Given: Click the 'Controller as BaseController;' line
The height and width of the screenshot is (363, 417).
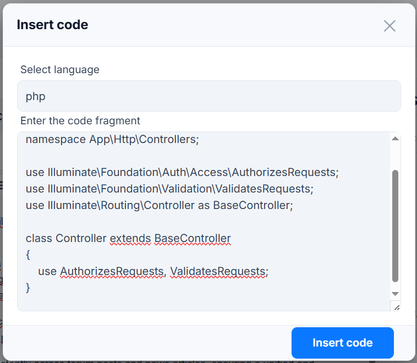Looking at the screenshot, I should click(x=160, y=205).
